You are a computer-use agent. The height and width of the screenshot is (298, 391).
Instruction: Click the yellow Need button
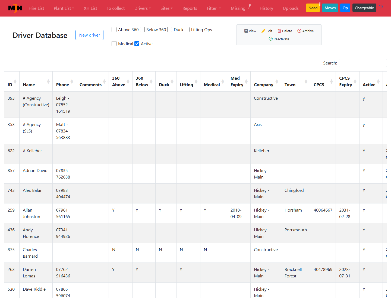click(313, 8)
